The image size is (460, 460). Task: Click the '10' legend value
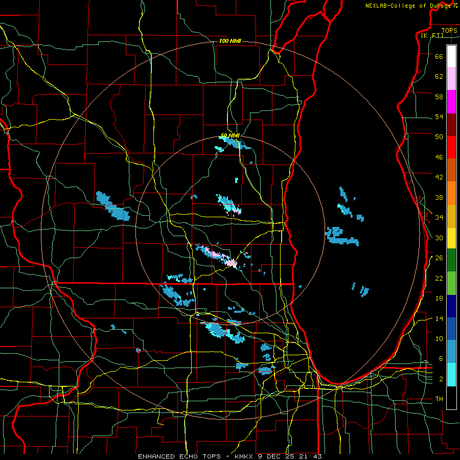point(439,338)
